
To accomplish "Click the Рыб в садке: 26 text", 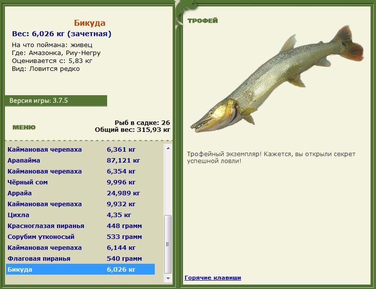I will coord(142,123).
